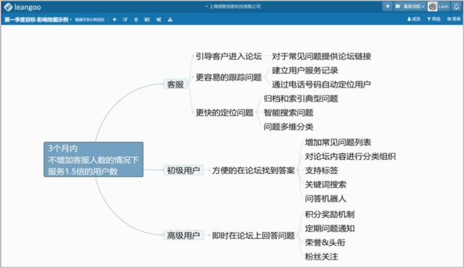Select the 方便的在论坛找到答案 node
464x268 pixels.
pyautogui.click(x=253, y=170)
